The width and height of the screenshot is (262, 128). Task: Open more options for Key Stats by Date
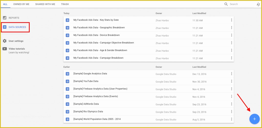tap(231, 20)
